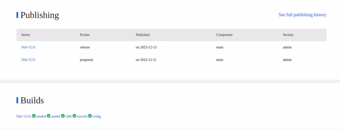
Task: Click the green check icon before i386
Action: click(x=63, y=116)
